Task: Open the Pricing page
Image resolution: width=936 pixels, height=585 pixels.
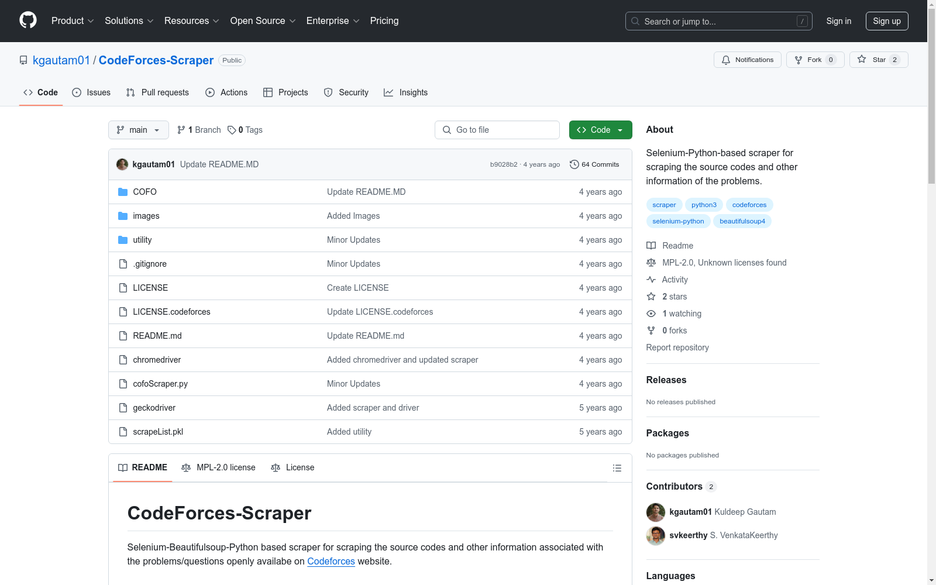Action: pyautogui.click(x=384, y=21)
